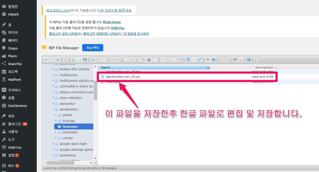
Task: Click the icons view toggle
Action: coord(235,59)
